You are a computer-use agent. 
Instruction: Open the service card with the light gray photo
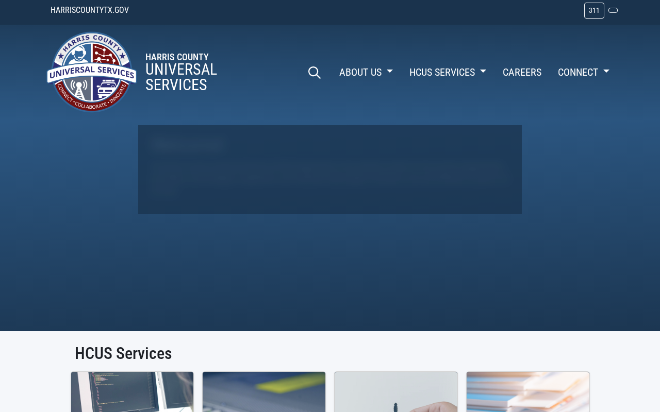[x=396, y=392]
